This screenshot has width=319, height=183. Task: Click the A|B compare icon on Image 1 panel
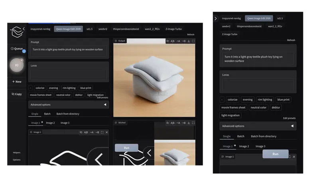tap(86, 132)
